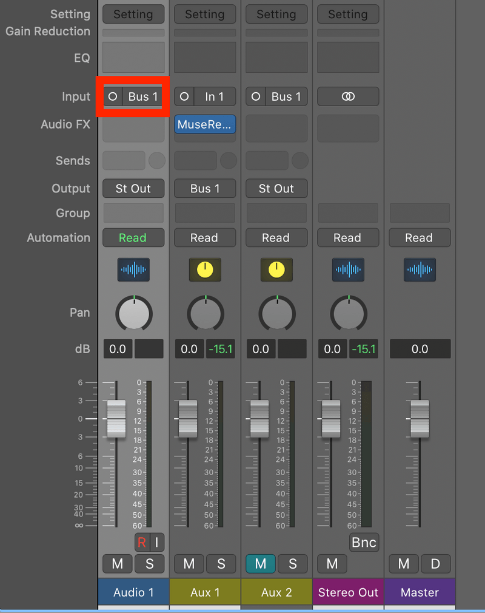Record-enable the Audio 1 channel

point(141,542)
